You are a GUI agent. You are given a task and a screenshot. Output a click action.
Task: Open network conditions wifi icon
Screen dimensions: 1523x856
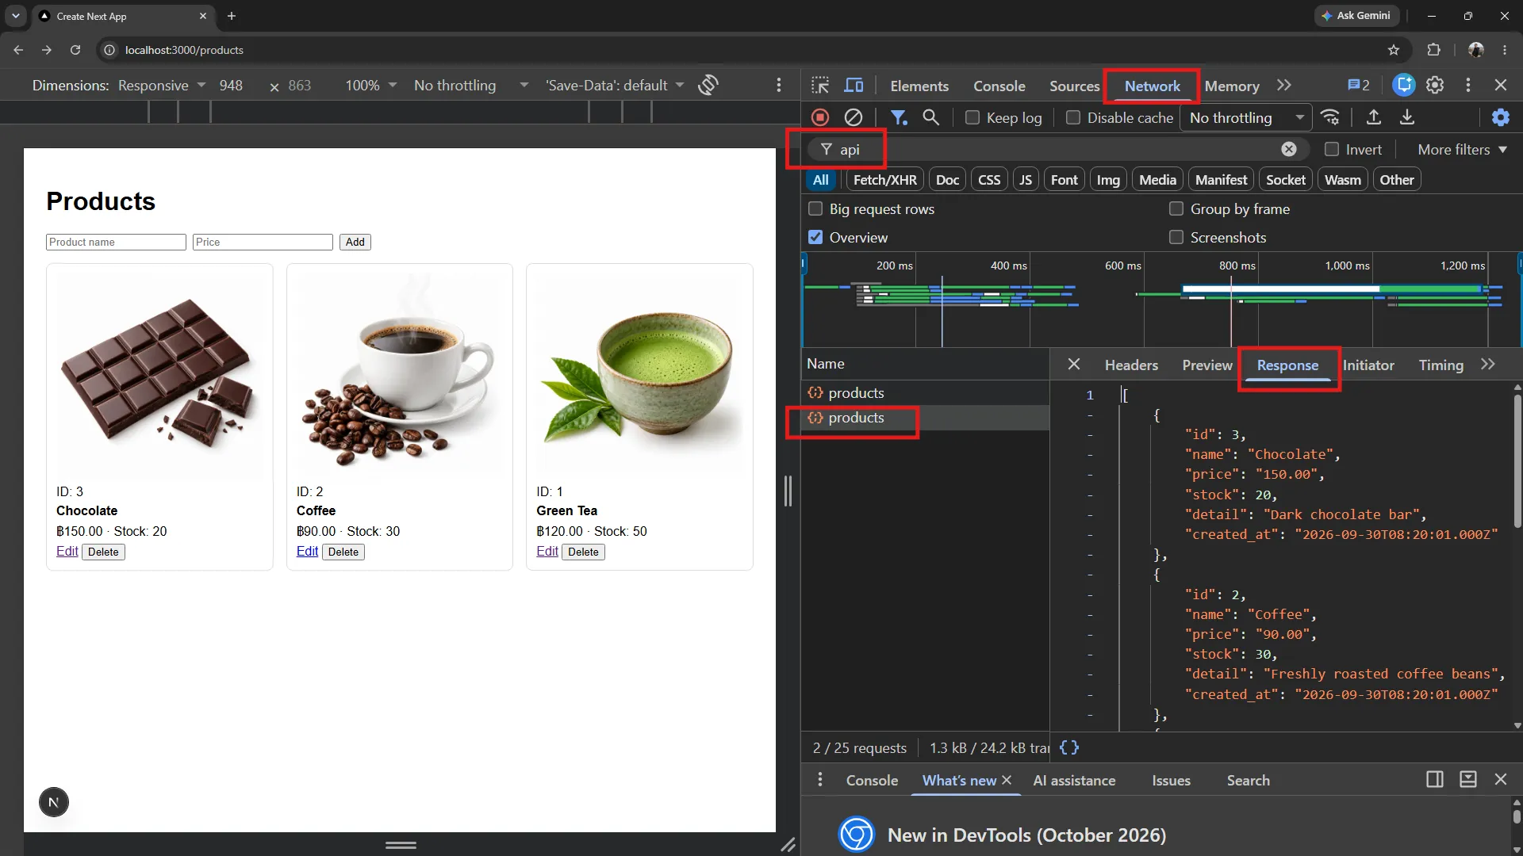1330,117
